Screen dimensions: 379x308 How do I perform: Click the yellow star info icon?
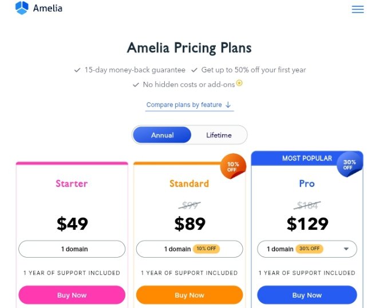[239, 83]
